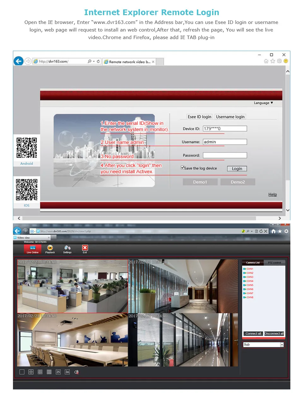
Task: Click into the Username field
Action: coord(225,142)
